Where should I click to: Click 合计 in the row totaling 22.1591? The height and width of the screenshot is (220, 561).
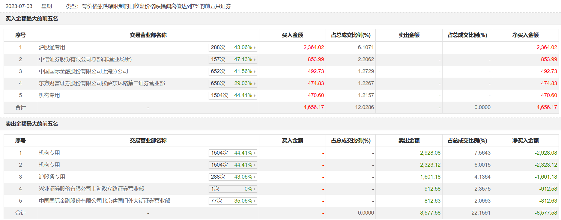(20, 213)
